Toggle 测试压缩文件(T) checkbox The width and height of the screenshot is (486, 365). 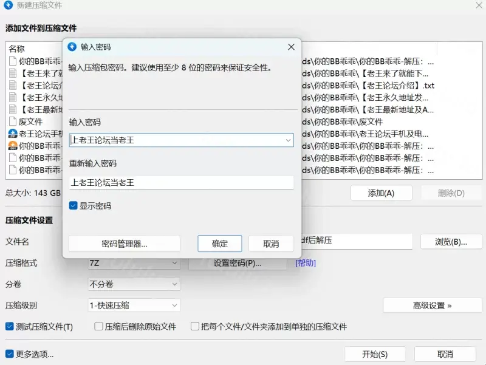click(x=10, y=326)
